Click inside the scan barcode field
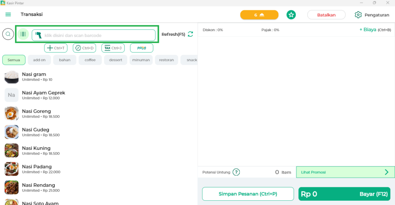The image size is (395, 205). (98, 35)
